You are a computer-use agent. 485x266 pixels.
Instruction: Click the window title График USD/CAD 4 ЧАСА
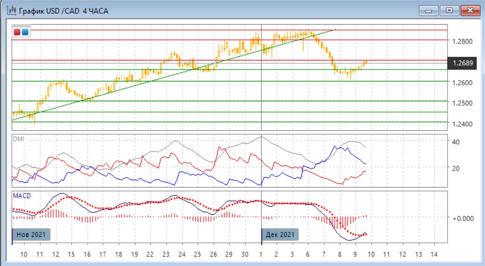tap(63, 11)
